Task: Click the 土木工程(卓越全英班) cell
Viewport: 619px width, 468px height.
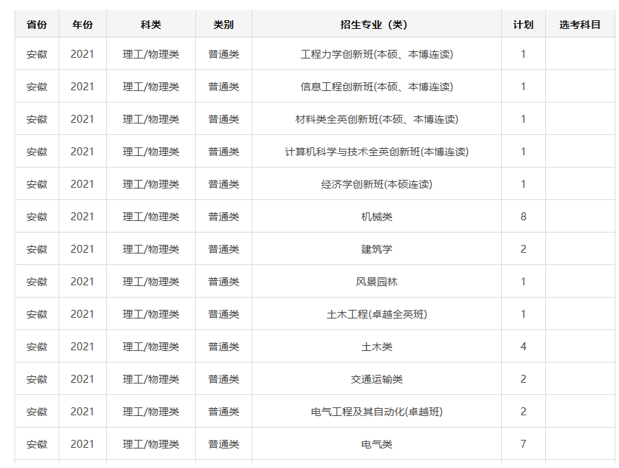Action: click(x=377, y=314)
